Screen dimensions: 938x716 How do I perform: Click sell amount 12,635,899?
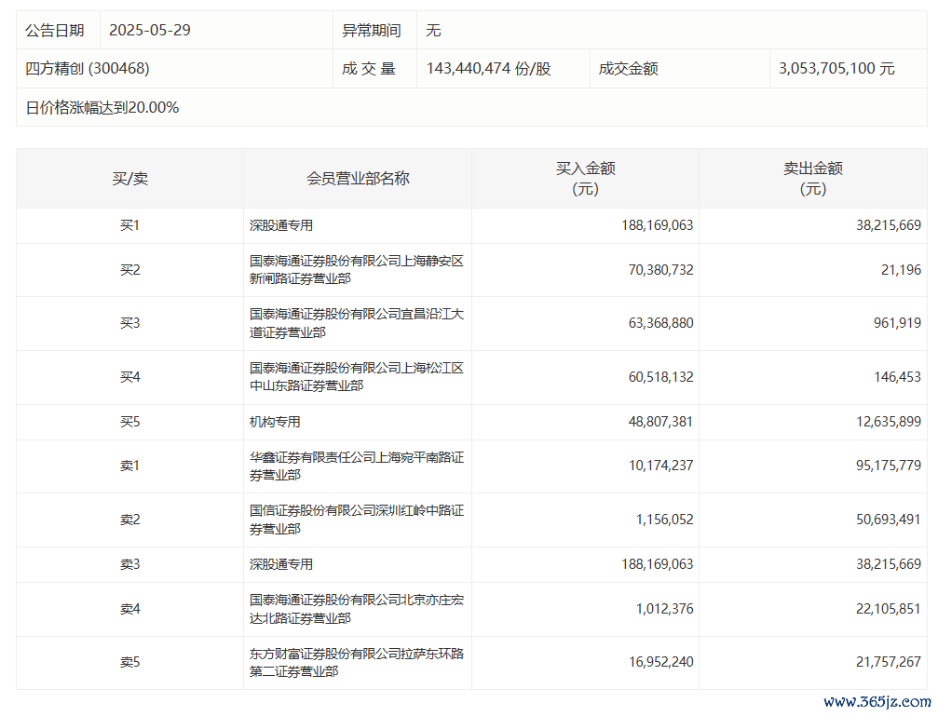pyautogui.click(x=889, y=423)
